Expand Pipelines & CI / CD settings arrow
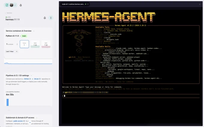Screen dimensions: 204x127 (x=31, y=76)
